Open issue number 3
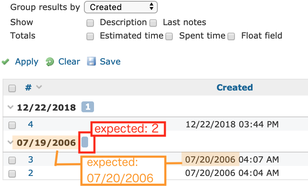Image resolution: width=308 pixels, height=186 pixels. [31, 160]
